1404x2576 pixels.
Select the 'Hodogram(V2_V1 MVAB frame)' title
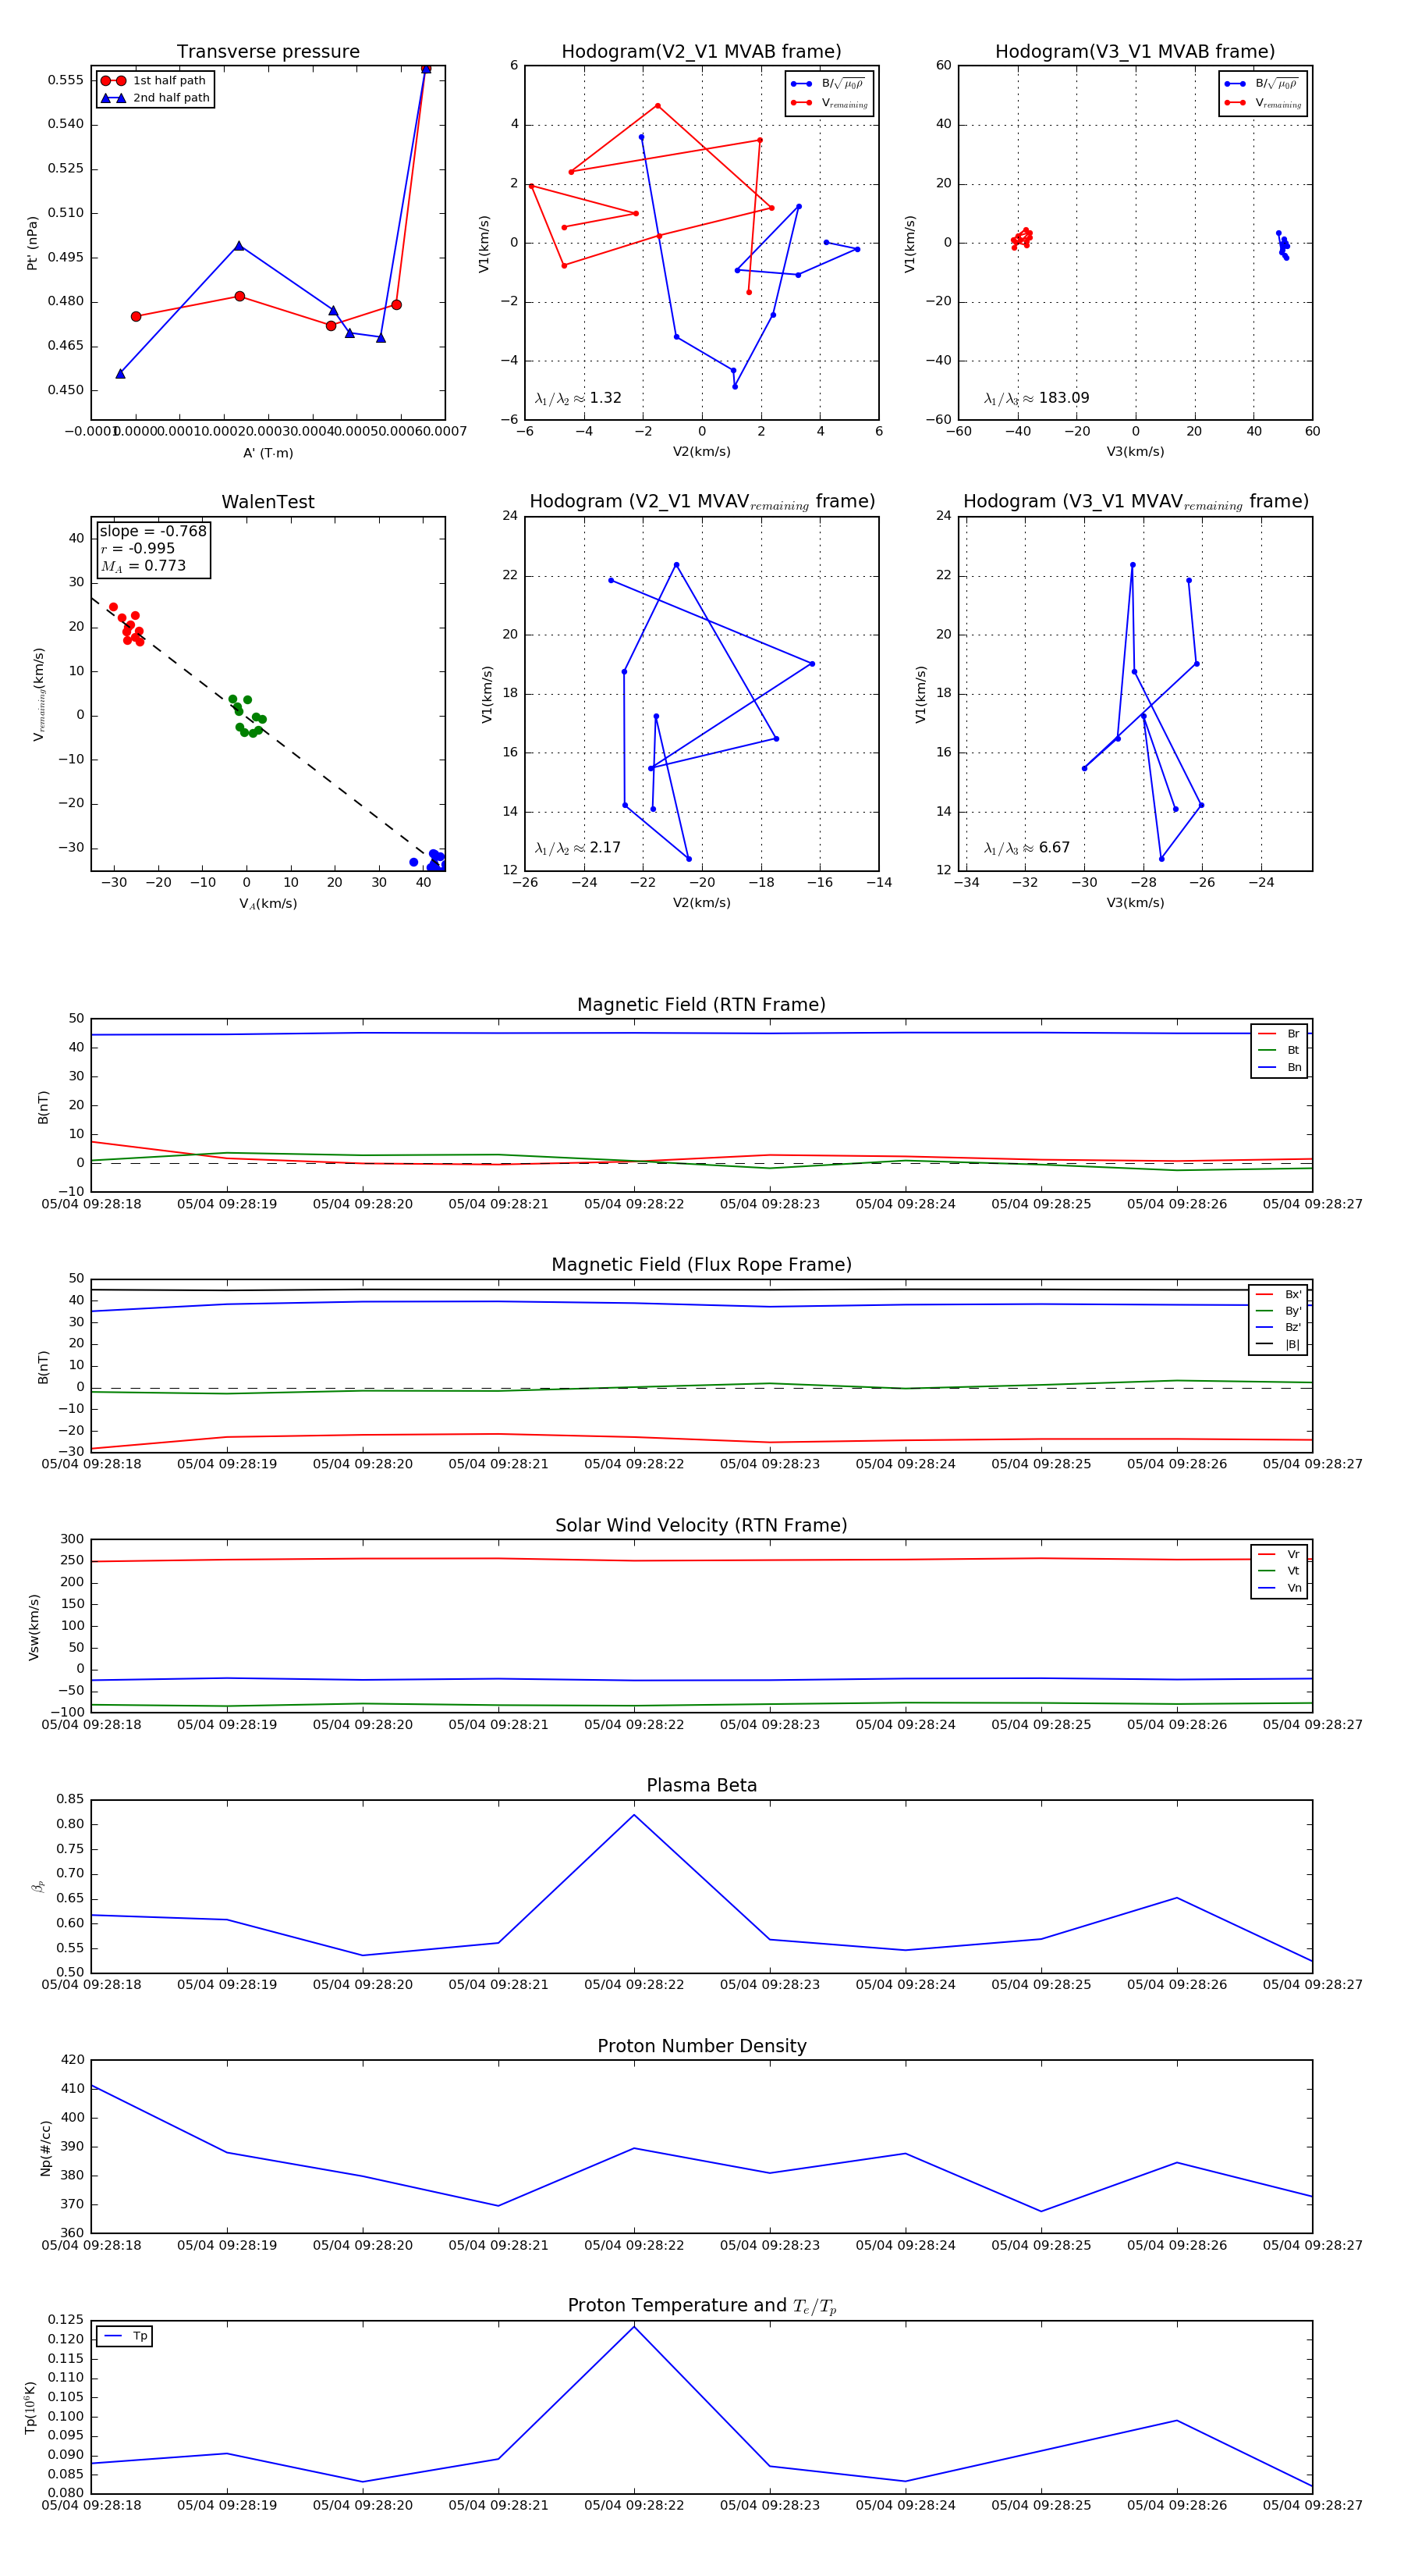coord(701,52)
